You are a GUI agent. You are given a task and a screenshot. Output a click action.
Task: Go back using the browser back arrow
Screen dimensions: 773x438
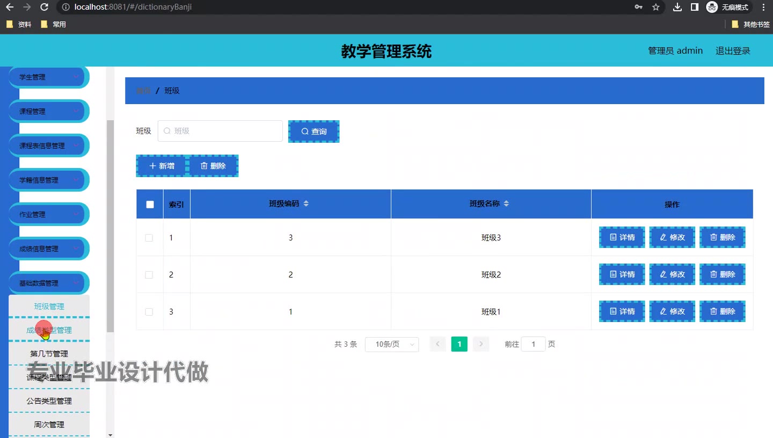coord(9,7)
